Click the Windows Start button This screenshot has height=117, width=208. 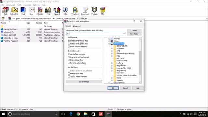click(3, 114)
